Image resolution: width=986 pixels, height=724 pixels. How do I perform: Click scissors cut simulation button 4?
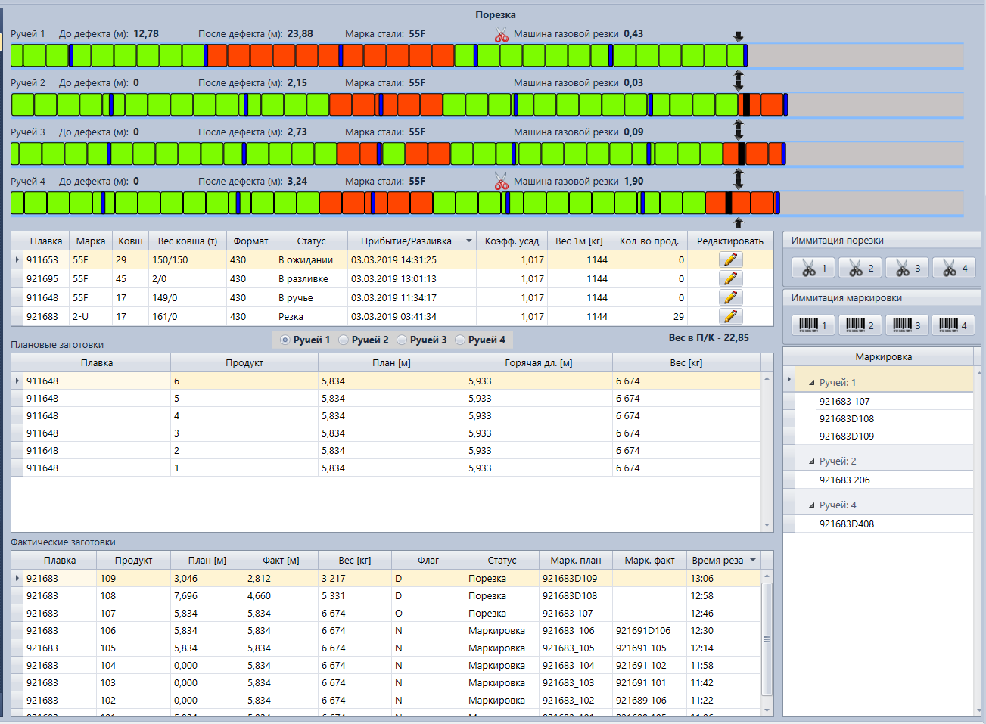[x=954, y=269]
